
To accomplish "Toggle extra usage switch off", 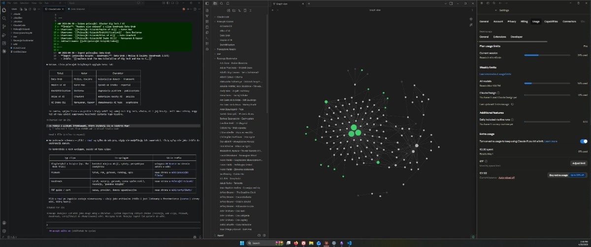I will pyautogui.click(x=584, y=141).
